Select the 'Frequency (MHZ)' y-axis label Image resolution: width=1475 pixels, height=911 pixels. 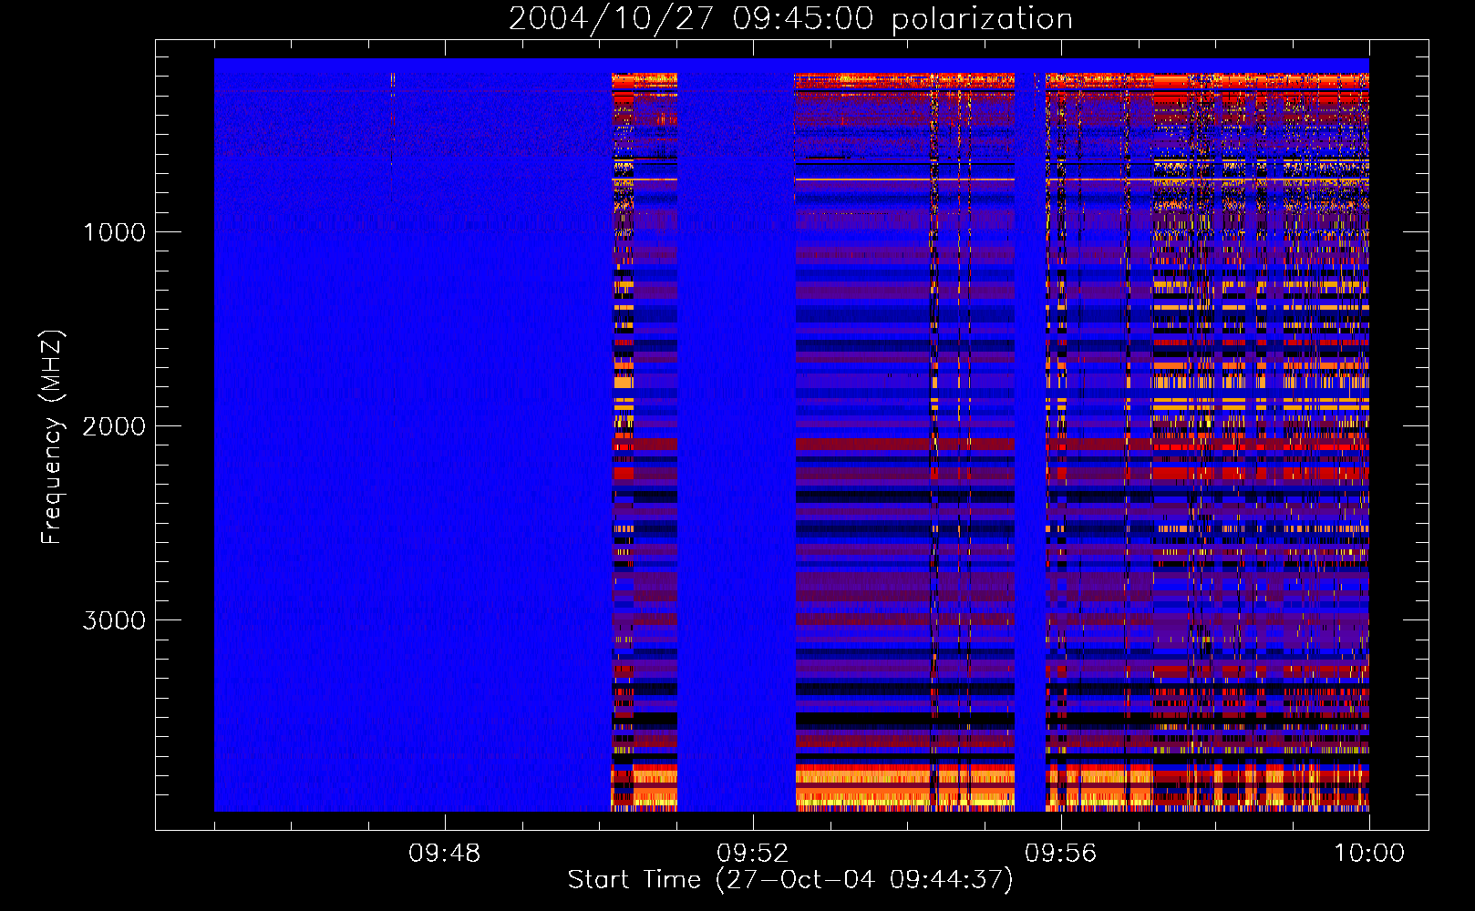(x=52, y=438)
